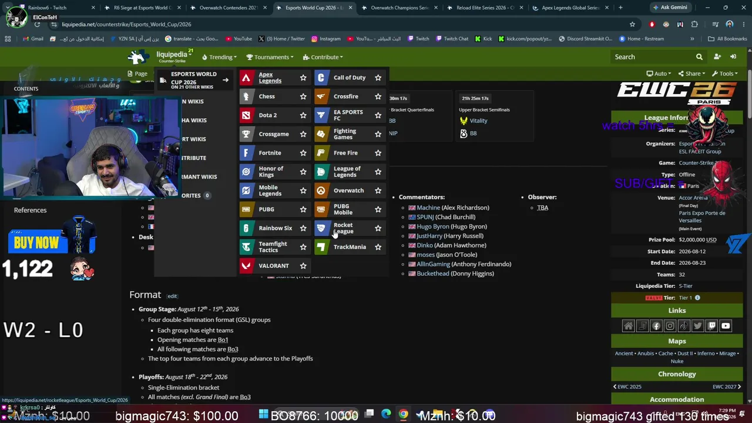Open the YouTube icon in Links
Screen dimensions: 752x423
coord(726,326)
